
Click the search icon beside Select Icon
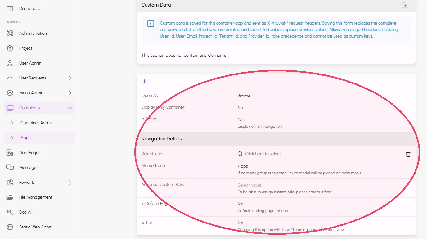pyautogui.click(x=240, y=154)
